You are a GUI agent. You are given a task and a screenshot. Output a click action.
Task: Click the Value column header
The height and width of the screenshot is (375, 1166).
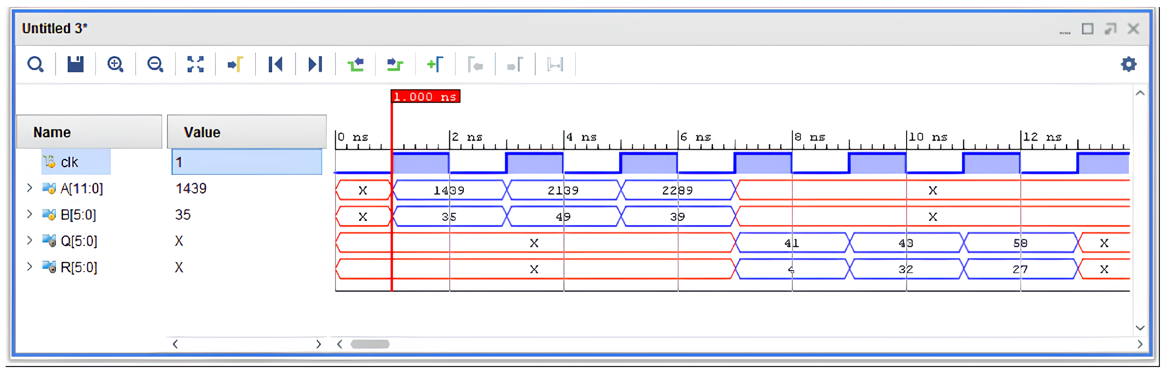coord(246,133)
